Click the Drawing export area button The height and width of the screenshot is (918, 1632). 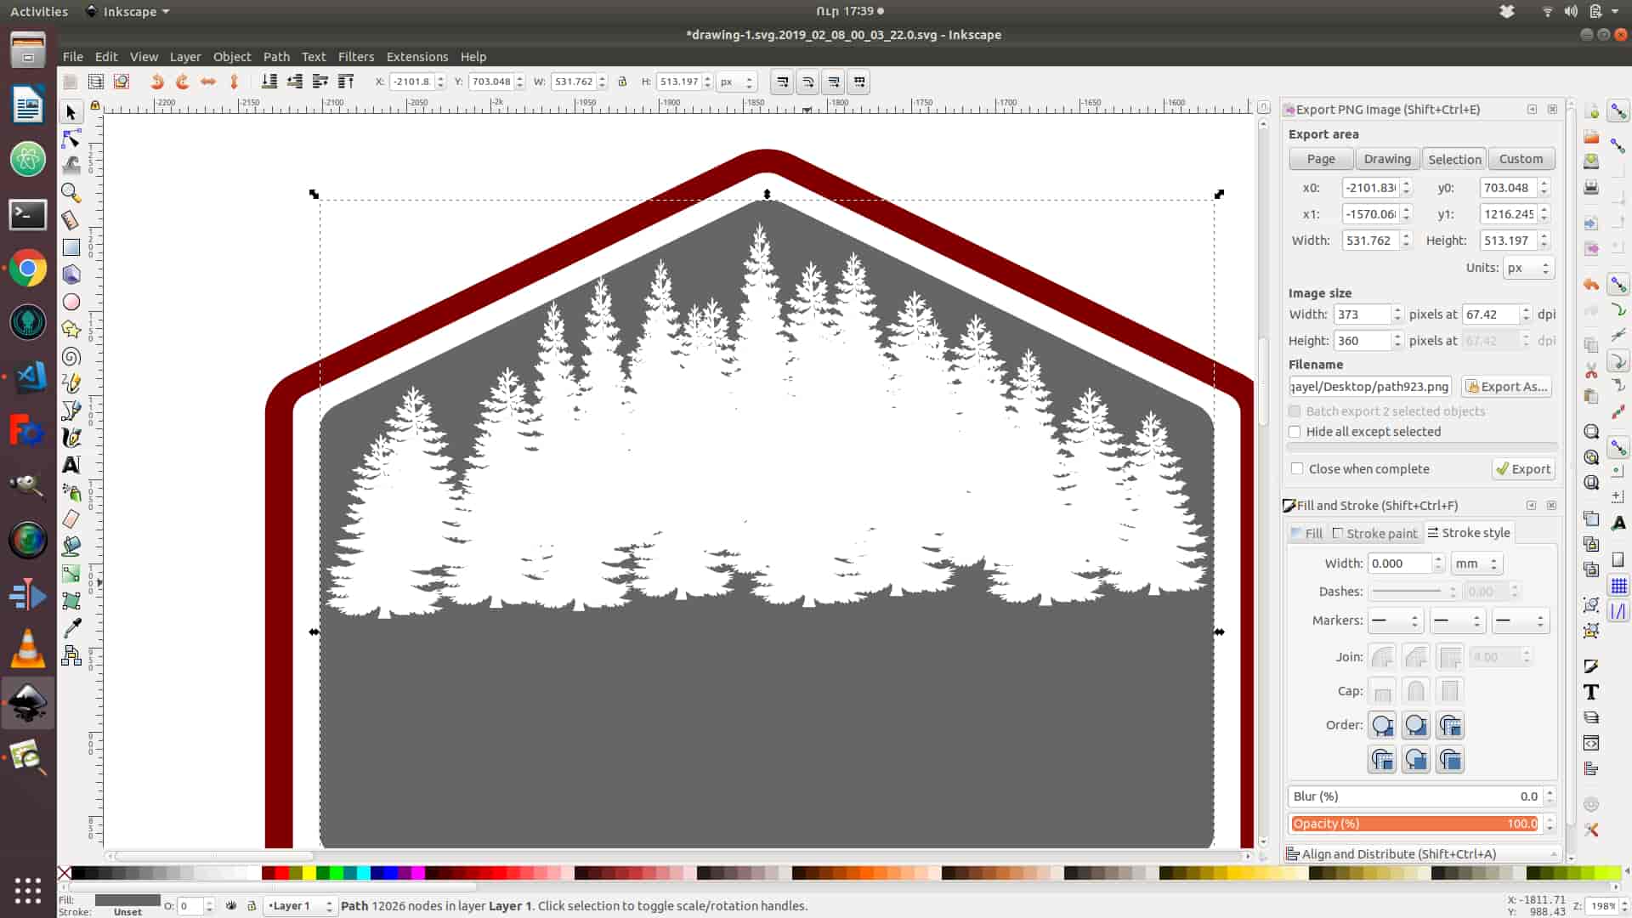[1386, 159]
